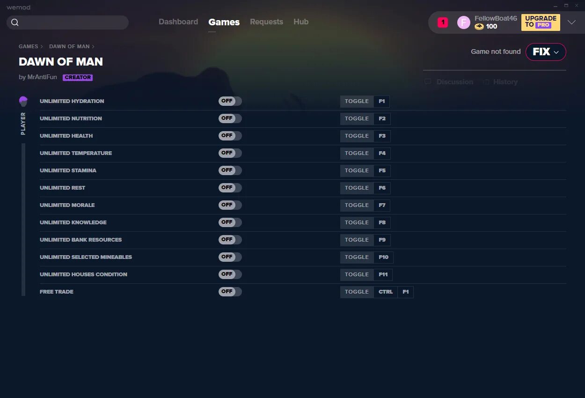Click Free Trade's F1 key box
Screen dimensions: 585x398
pyautogui.click(x=405, y=292)
